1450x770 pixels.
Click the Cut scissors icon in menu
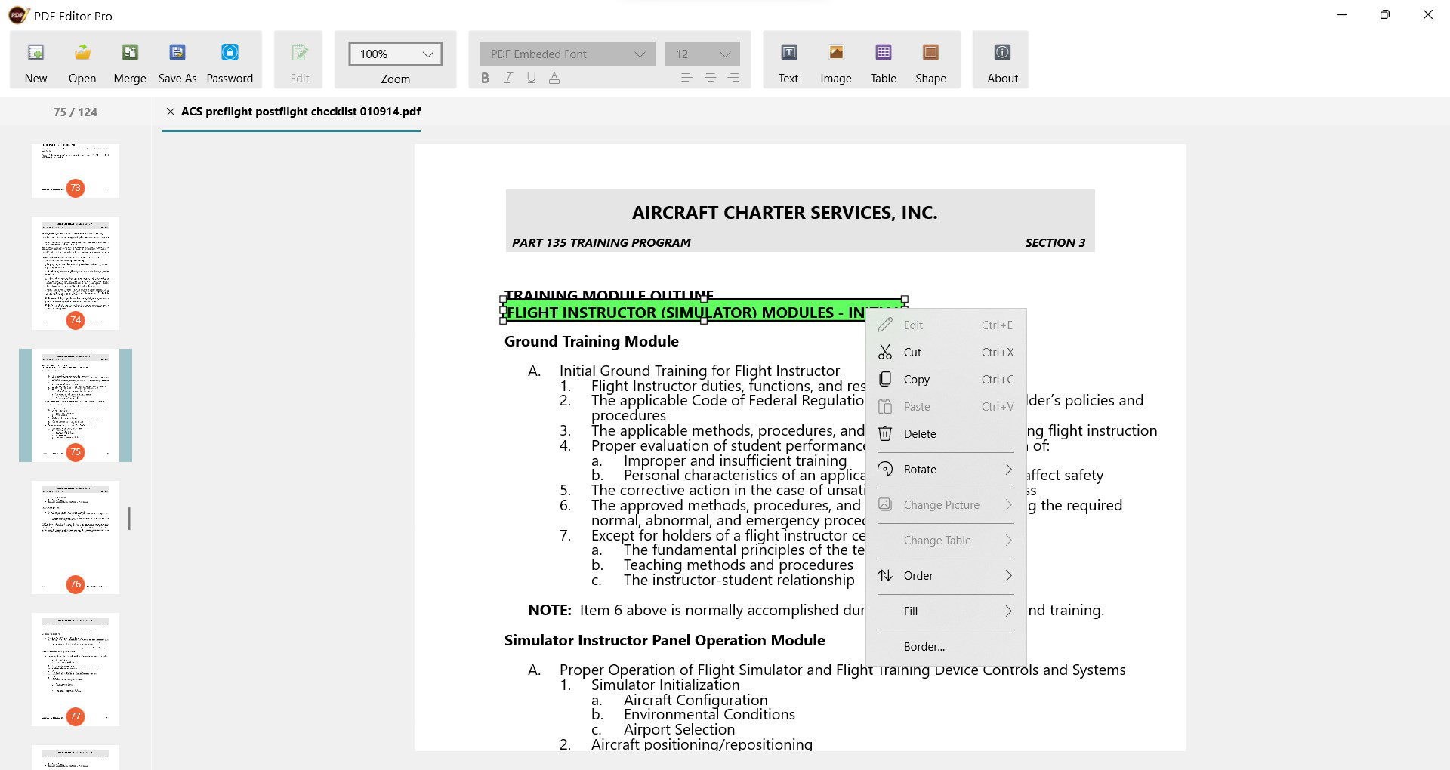[885, 353]
